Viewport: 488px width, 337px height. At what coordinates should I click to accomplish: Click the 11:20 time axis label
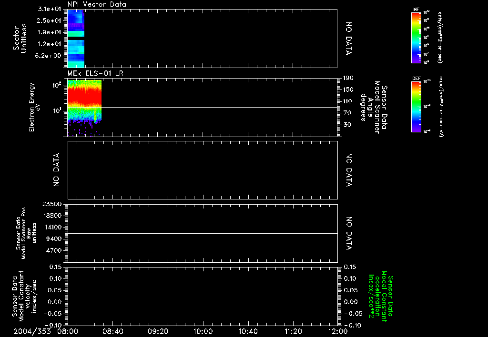click(x=293, y=331)
